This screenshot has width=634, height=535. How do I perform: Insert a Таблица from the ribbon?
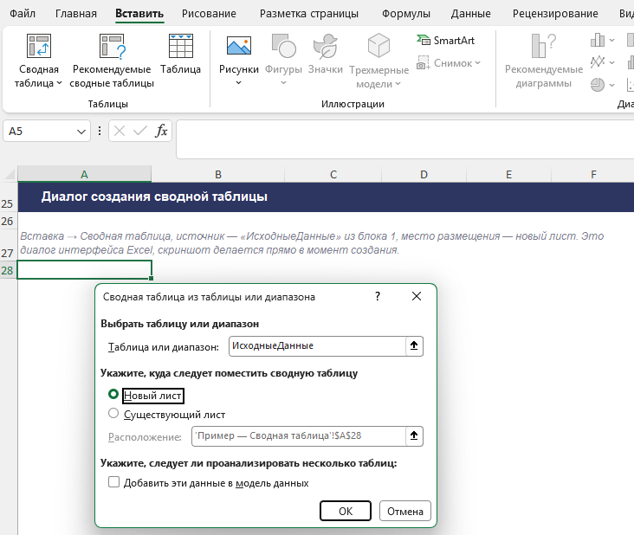pos(181,55)
